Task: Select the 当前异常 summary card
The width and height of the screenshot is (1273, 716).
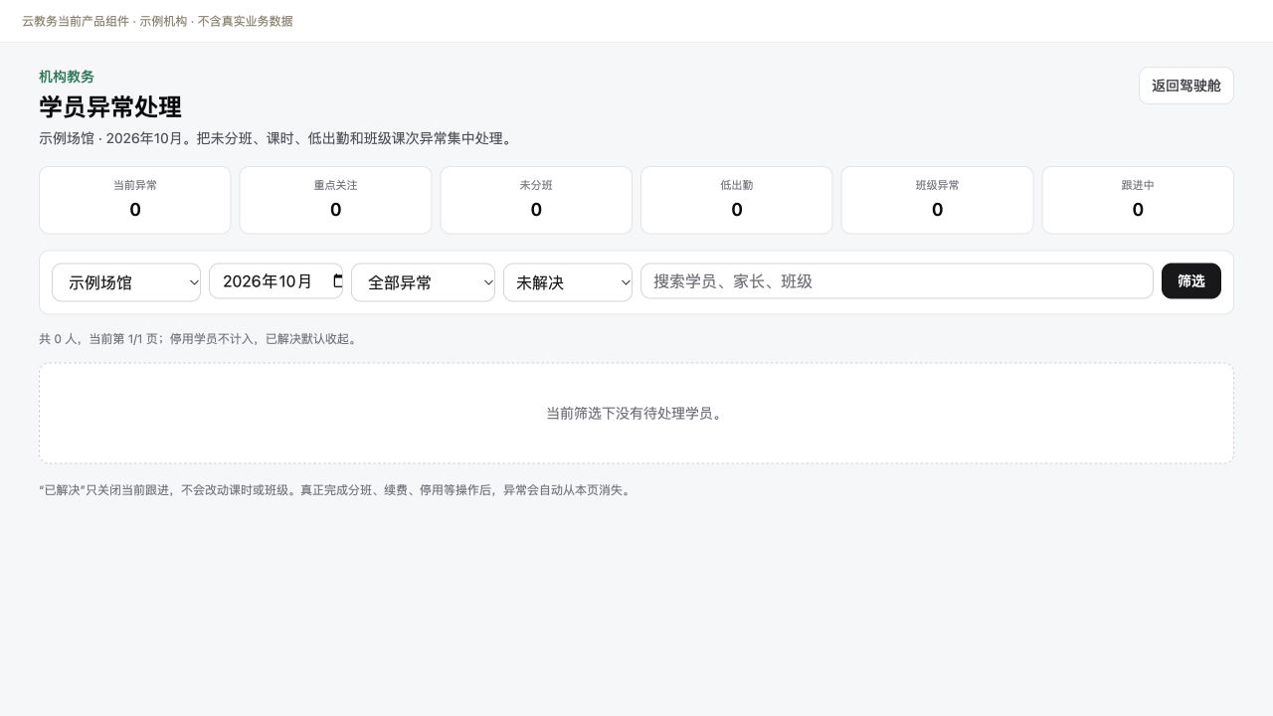Action: pos(135,200)
